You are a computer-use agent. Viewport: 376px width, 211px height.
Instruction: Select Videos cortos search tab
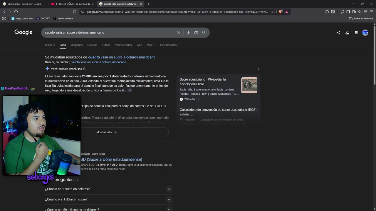(x=123, y=45)
